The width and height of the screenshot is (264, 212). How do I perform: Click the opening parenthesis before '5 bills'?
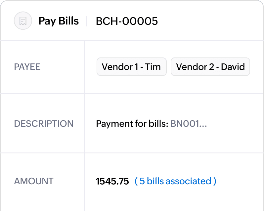[136, 181]
